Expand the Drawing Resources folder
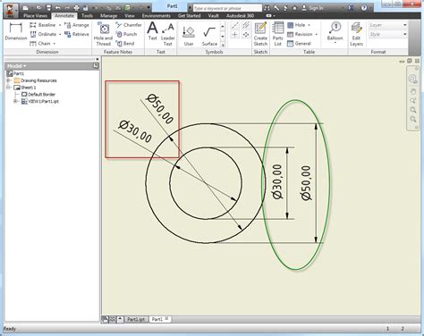Screen dimensions: 424x336 point(8,80)
